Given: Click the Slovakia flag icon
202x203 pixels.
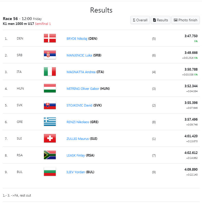Looking at the screenshot, I should pos(50,105).
